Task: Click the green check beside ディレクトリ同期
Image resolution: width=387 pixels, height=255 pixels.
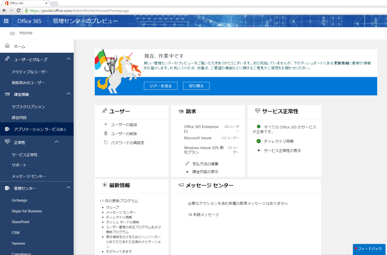Action: pos(259,141)
